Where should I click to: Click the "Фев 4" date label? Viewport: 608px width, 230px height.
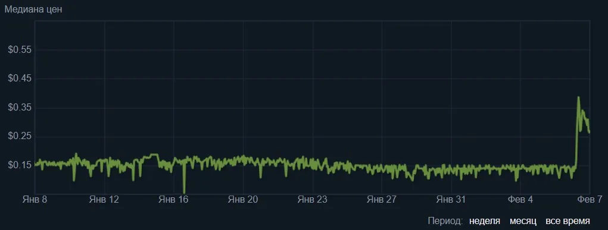pos(520,200)
